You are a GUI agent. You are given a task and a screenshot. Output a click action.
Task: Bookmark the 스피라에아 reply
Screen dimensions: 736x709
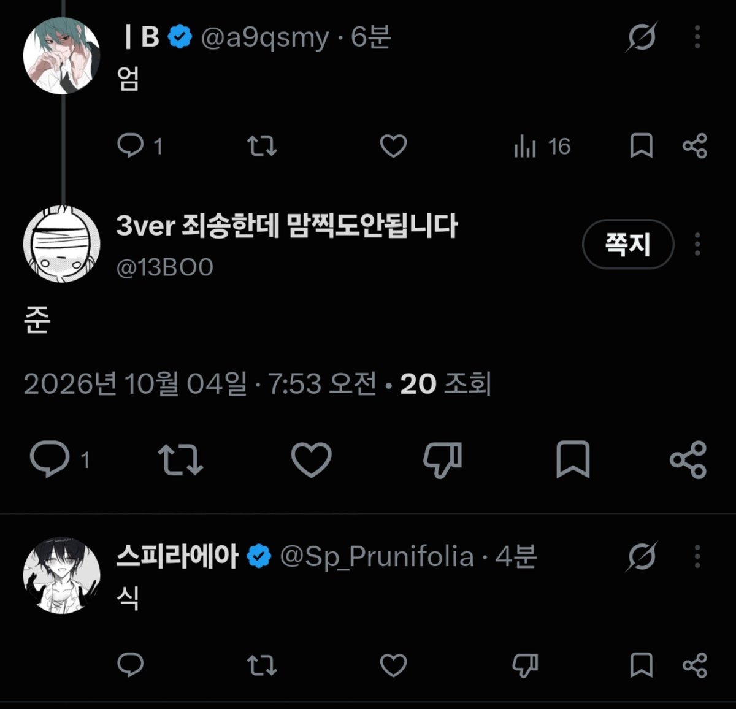click(642, 665)
